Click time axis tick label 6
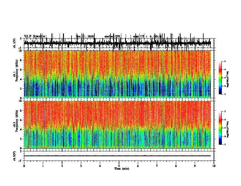The width and height of the screenshot is (241, 186). tap(138, 166)
